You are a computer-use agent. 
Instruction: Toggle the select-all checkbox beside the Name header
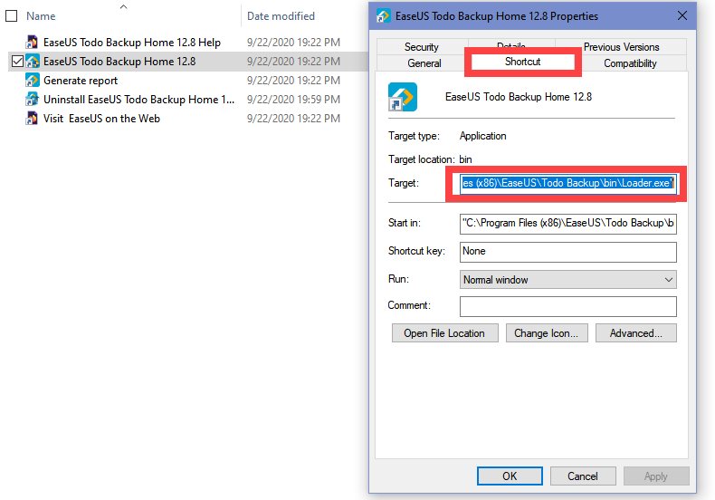[12, 16]
